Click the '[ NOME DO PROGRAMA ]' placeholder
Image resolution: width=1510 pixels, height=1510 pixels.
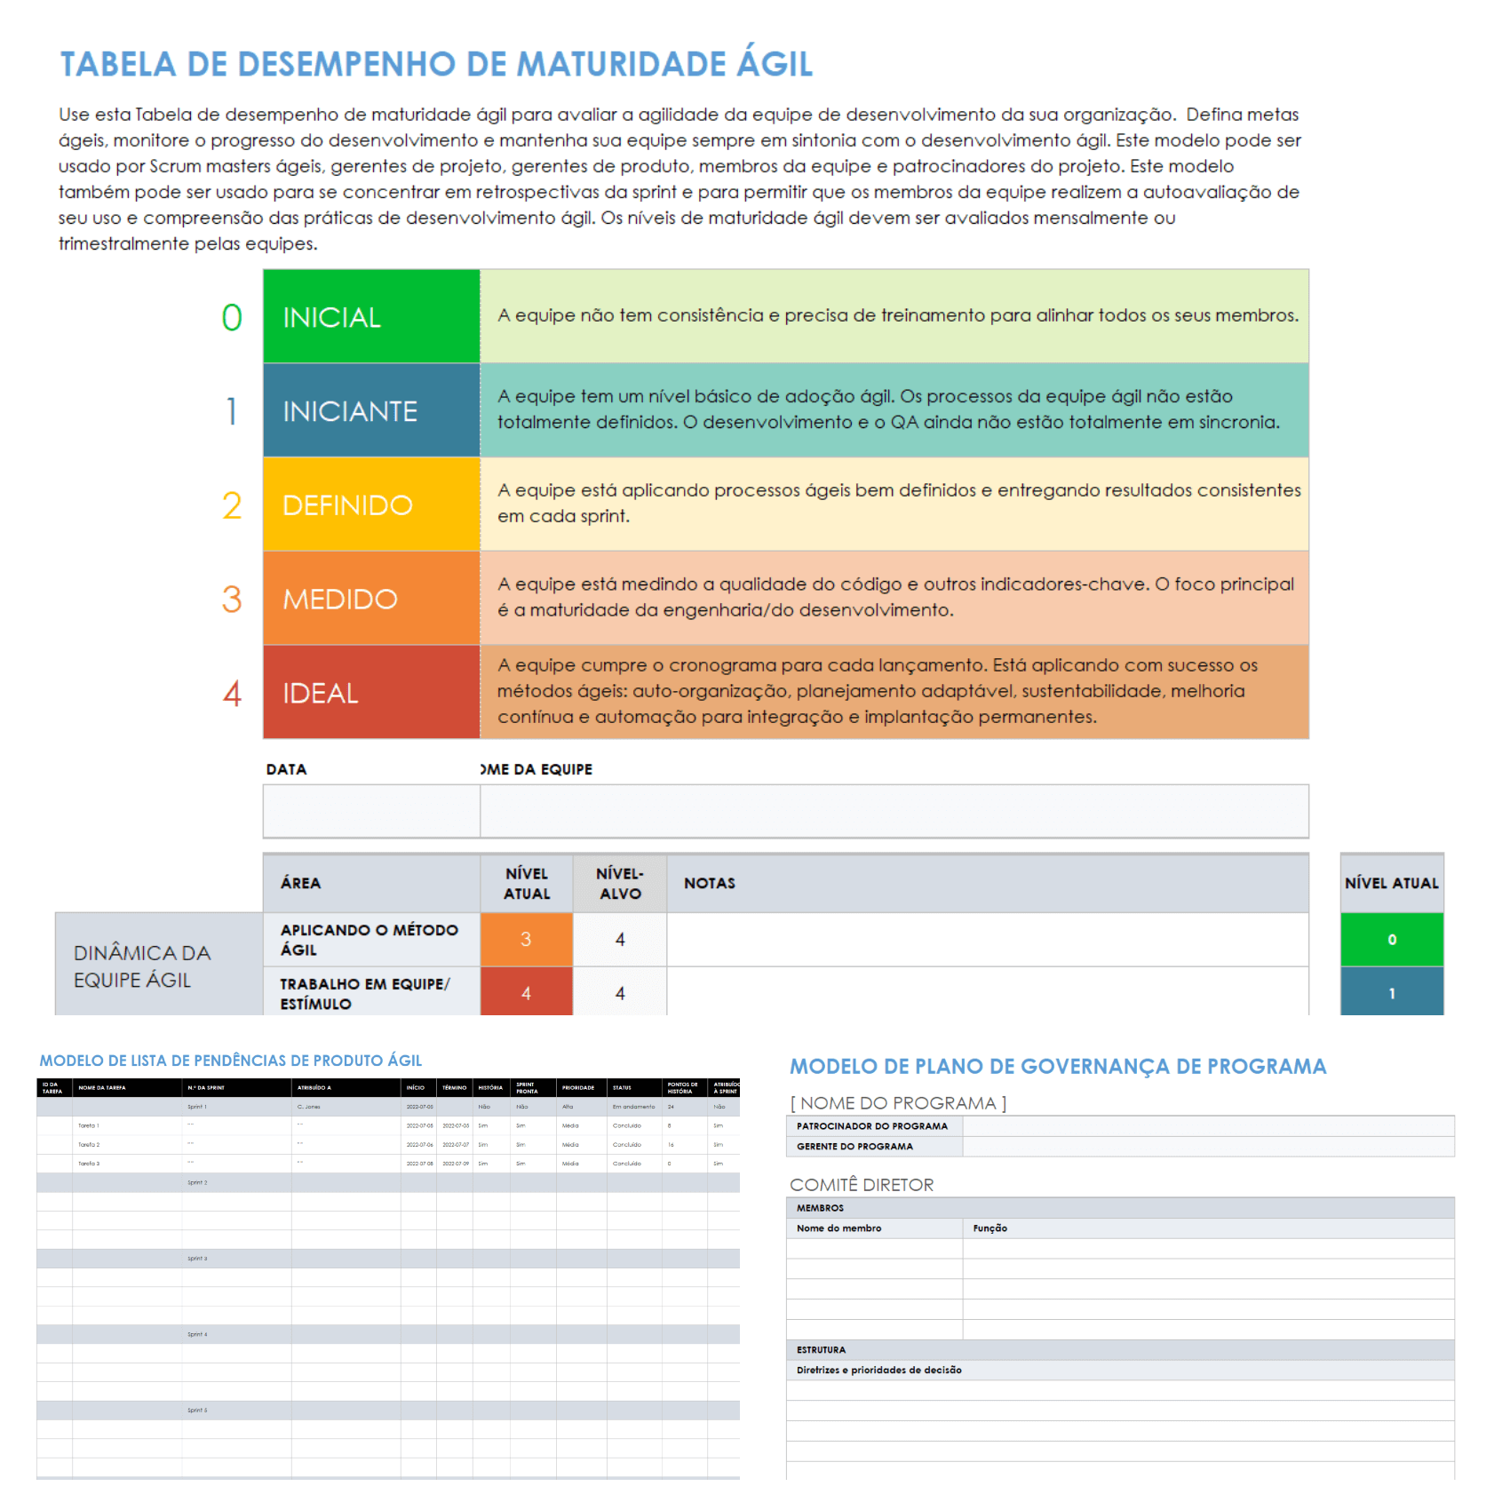click(898, 1103)
